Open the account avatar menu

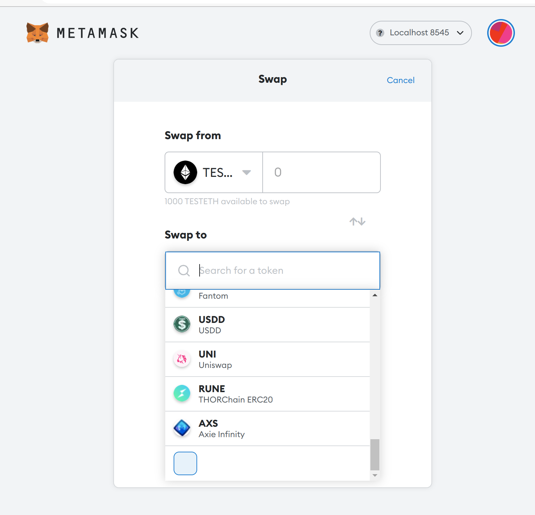pyautogui.click(x=500, y=33)
